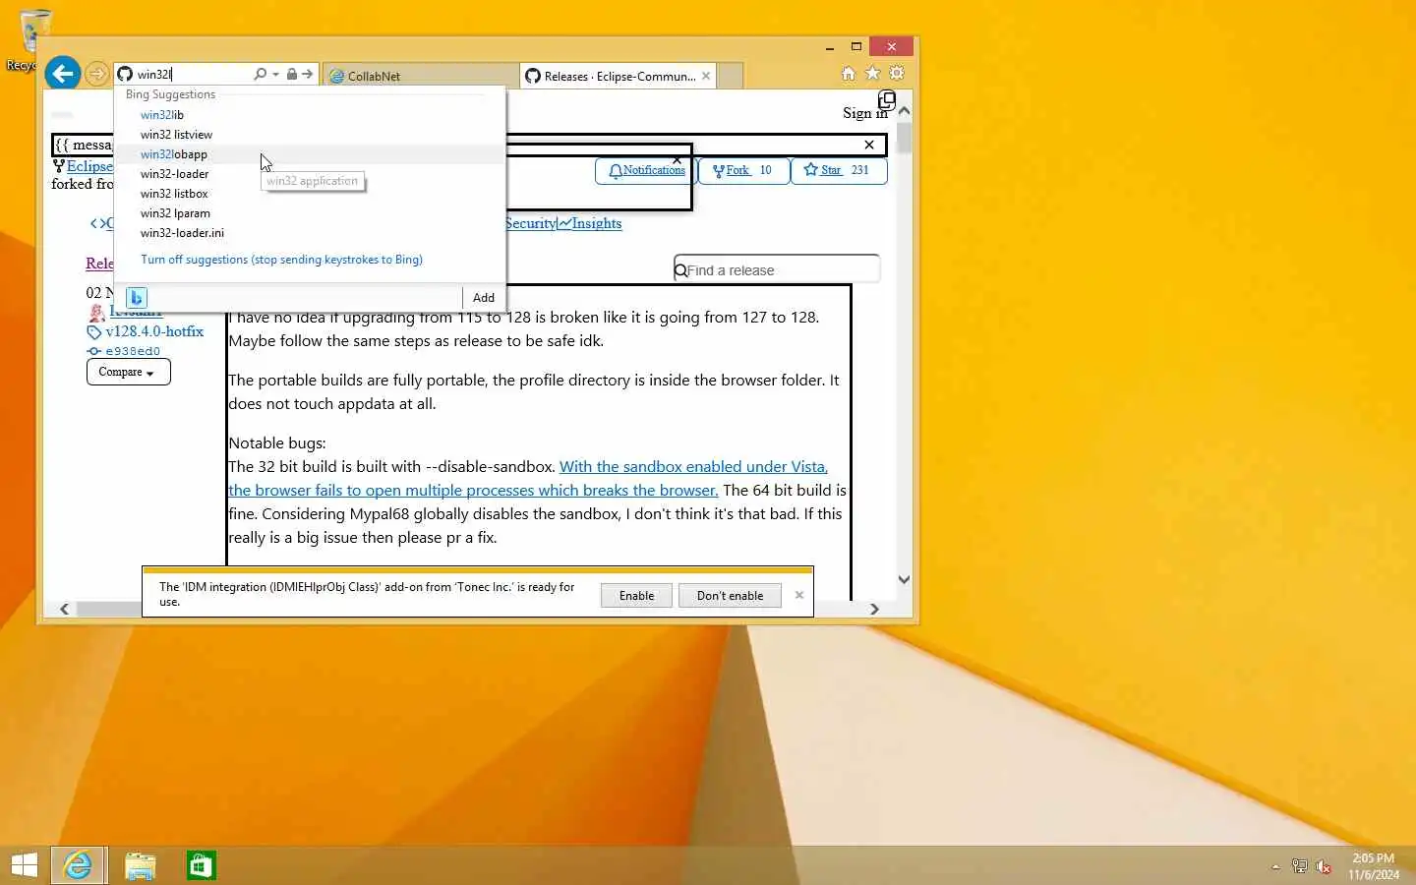Viewport: 1416px width, 885px height.
Task: Click the e938ed0 commit link
Action: click(x=133, y=351)
